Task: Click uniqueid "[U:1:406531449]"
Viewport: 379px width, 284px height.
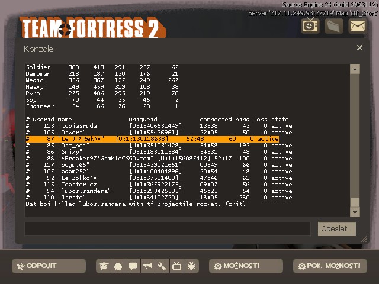Action: pyautogui.click(x=156, y=126)
